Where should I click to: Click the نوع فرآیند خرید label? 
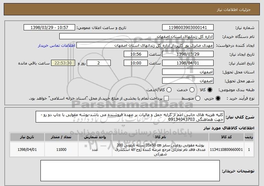point(241,98)
